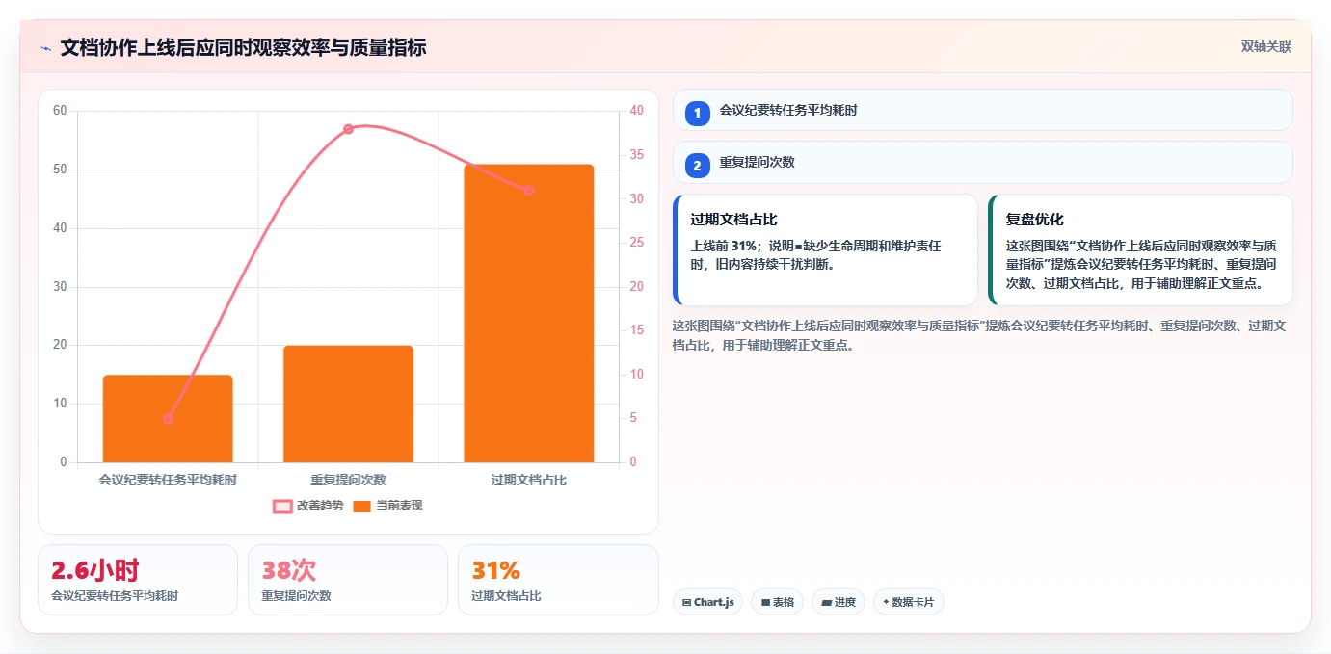Click the x-axis label 过期文档占比
The image size is (1331, 654).
pos(528,480)
